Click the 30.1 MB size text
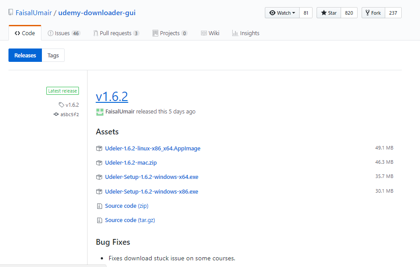The image size is (420, 267). click(x=384, y=191)
